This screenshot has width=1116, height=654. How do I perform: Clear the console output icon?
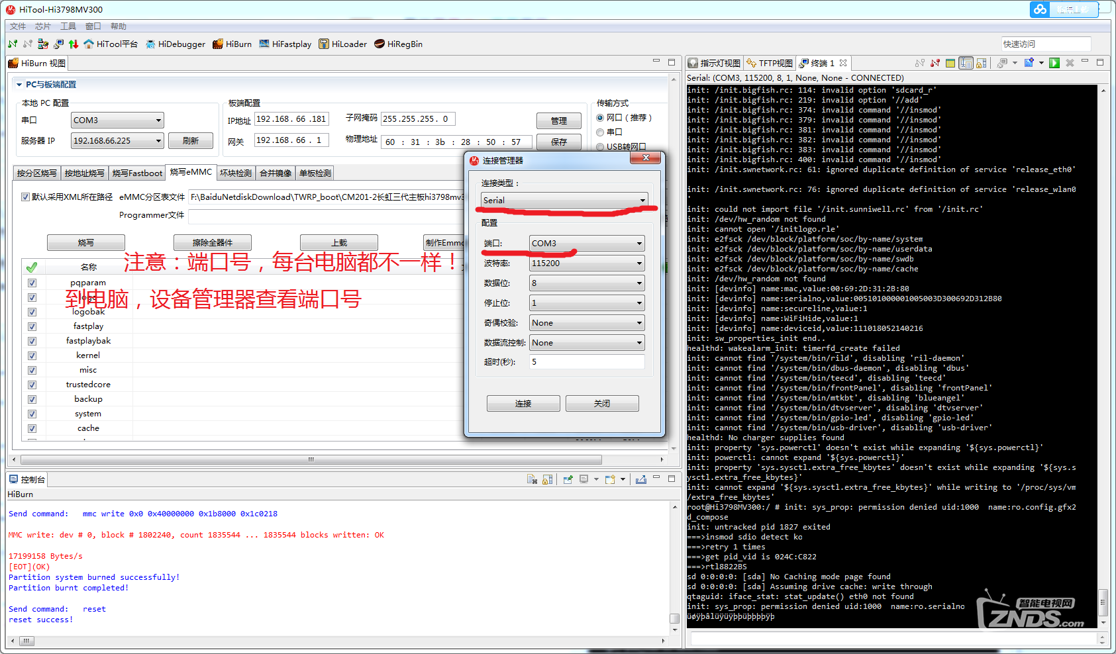(x=532, y=479)
